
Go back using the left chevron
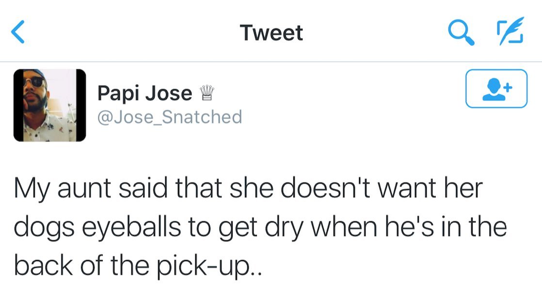click(18, 32)
